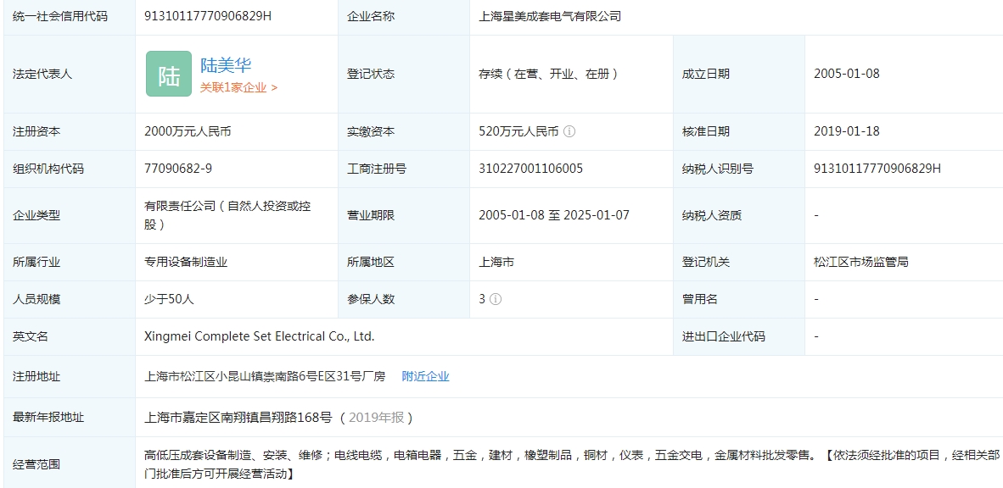The image size is (1003, 488).
Task: Click info icon beside 520万元人民币
Action: point(569,131)
